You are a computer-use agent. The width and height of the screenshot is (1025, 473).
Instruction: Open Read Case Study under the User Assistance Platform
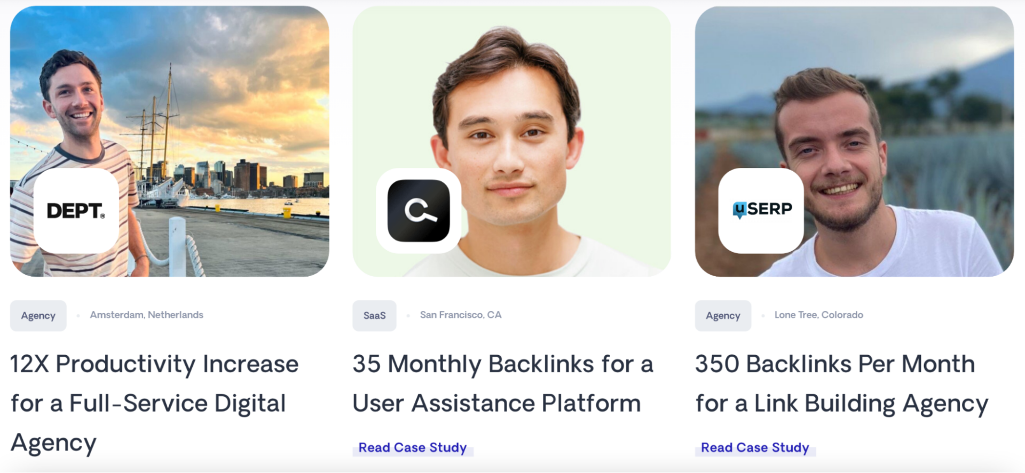pos(412,447)
